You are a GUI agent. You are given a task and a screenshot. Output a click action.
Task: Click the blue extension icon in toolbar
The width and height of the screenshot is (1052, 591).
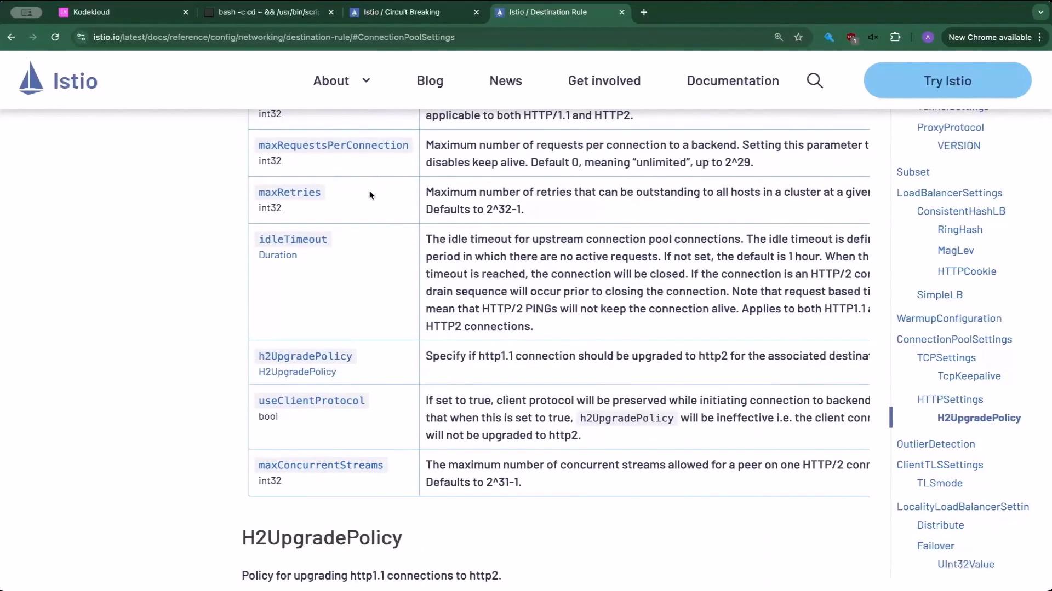(829, 37)
